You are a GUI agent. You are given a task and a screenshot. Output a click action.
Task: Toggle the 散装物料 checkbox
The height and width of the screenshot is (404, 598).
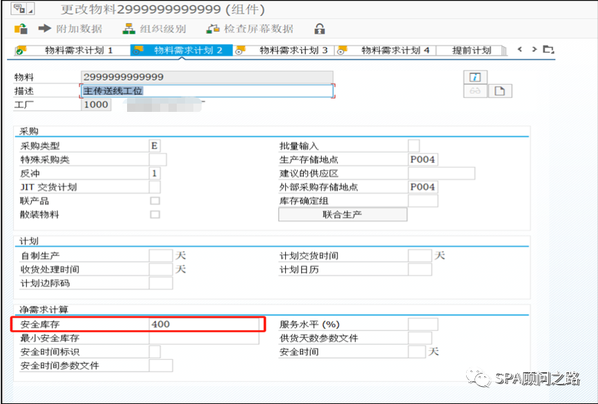(x=155, y=214)
